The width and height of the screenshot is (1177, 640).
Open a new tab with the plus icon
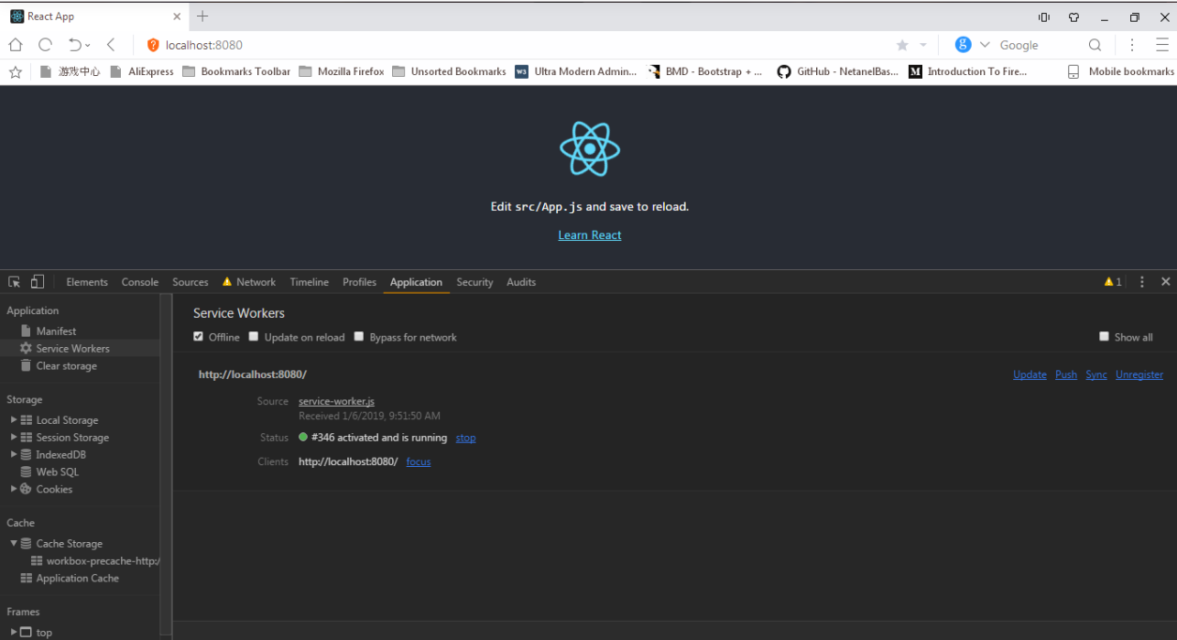click(202, 16)
